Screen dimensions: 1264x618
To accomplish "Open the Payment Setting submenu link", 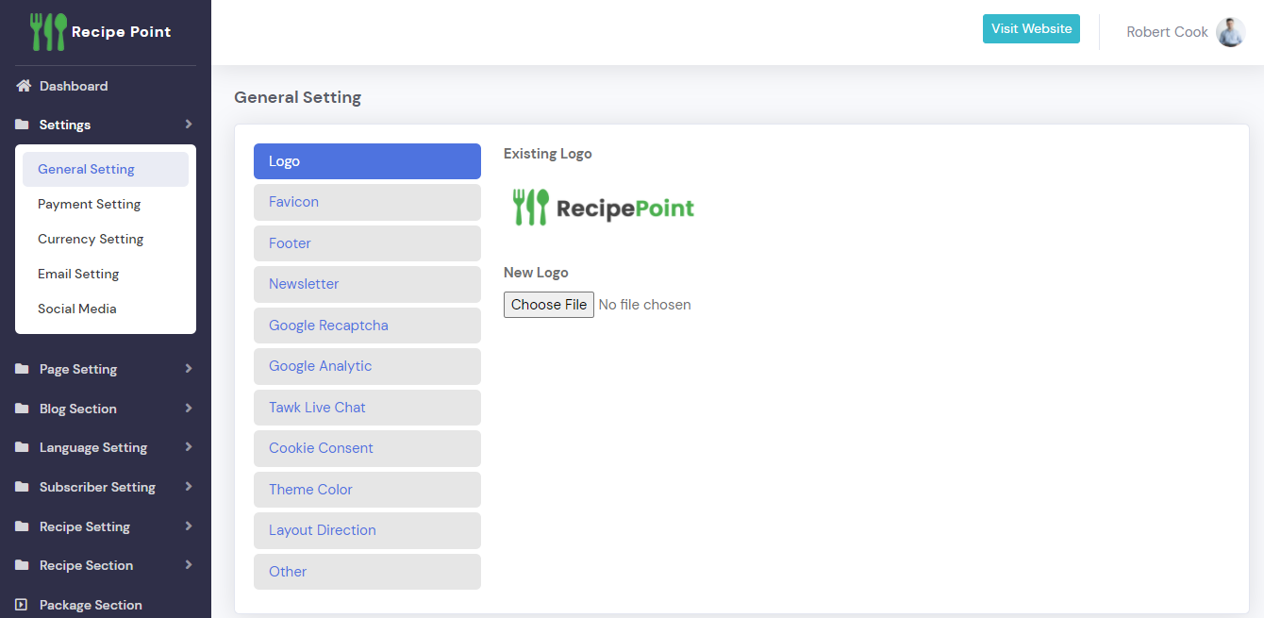I will coord(89,204).
